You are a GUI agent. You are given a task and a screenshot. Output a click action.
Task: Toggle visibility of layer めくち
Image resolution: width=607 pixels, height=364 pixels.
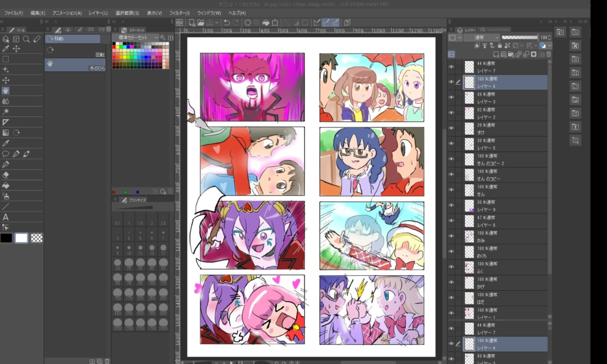[451, 252]
